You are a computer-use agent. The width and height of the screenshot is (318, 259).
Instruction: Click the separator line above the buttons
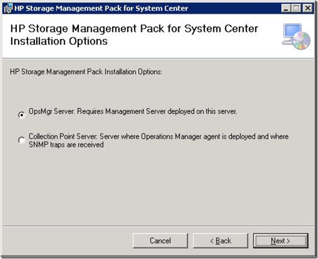point(159,226)
